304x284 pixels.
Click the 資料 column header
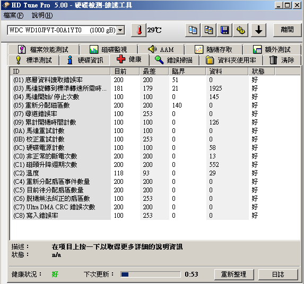pos(227,72)
